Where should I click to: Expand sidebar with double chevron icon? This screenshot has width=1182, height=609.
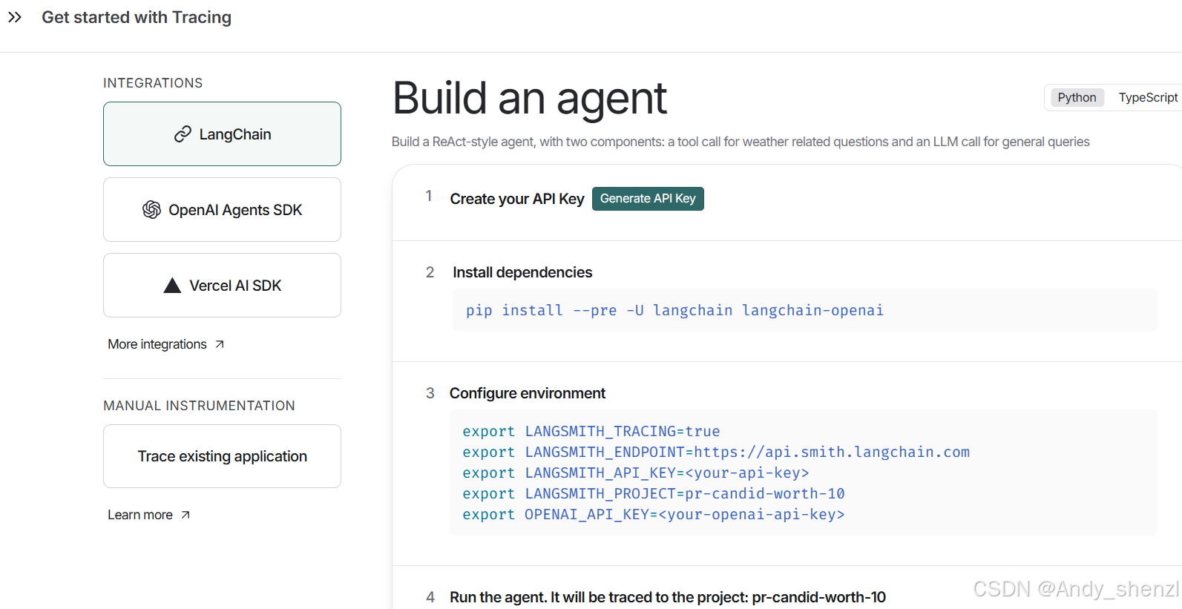click(x=15, y=17)
